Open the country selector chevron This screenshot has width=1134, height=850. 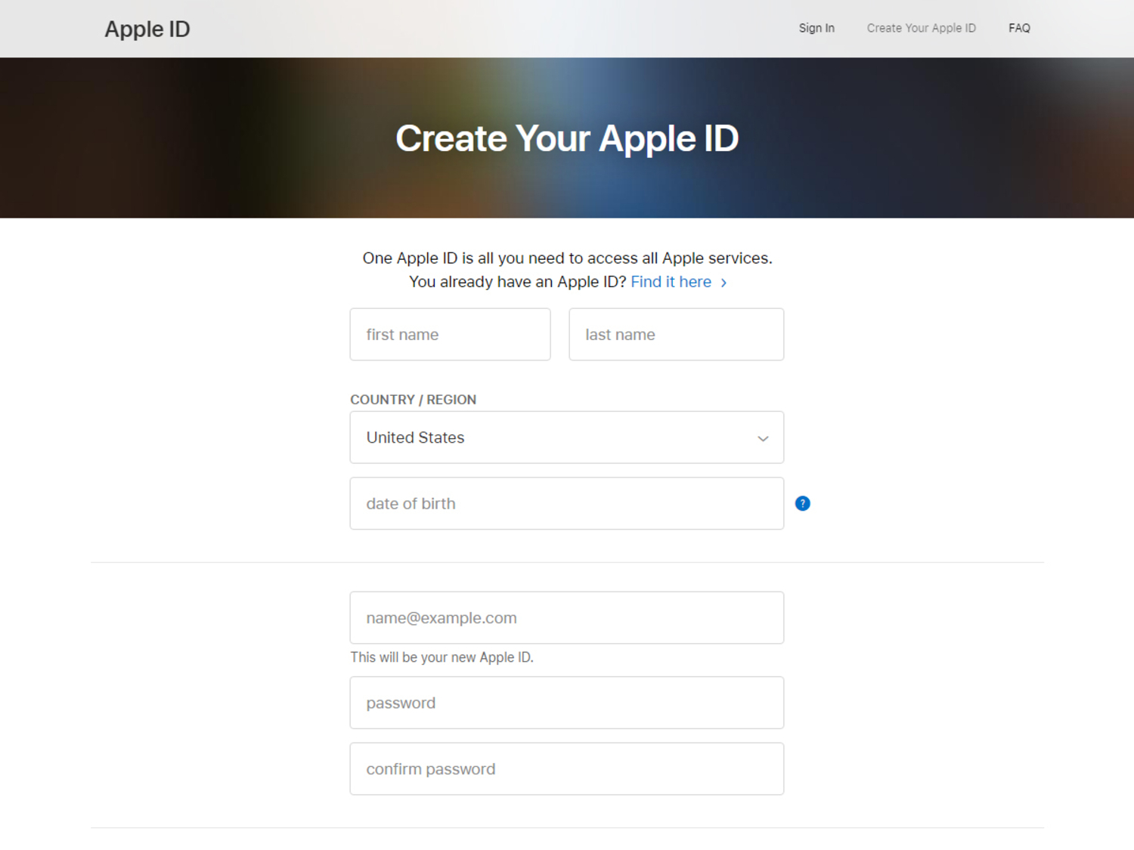pyautogui.click(x=762, y=437)
